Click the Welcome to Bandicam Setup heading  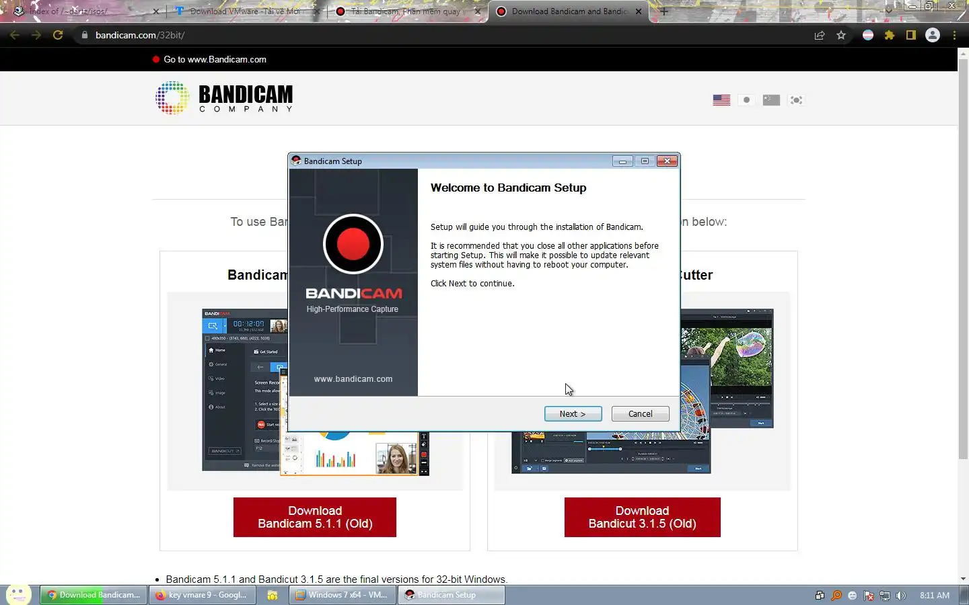(x=508, y=188)
